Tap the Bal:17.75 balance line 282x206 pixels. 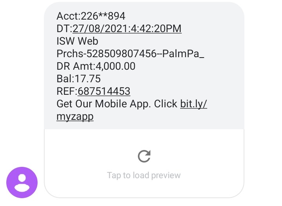(x=79, y=79)
